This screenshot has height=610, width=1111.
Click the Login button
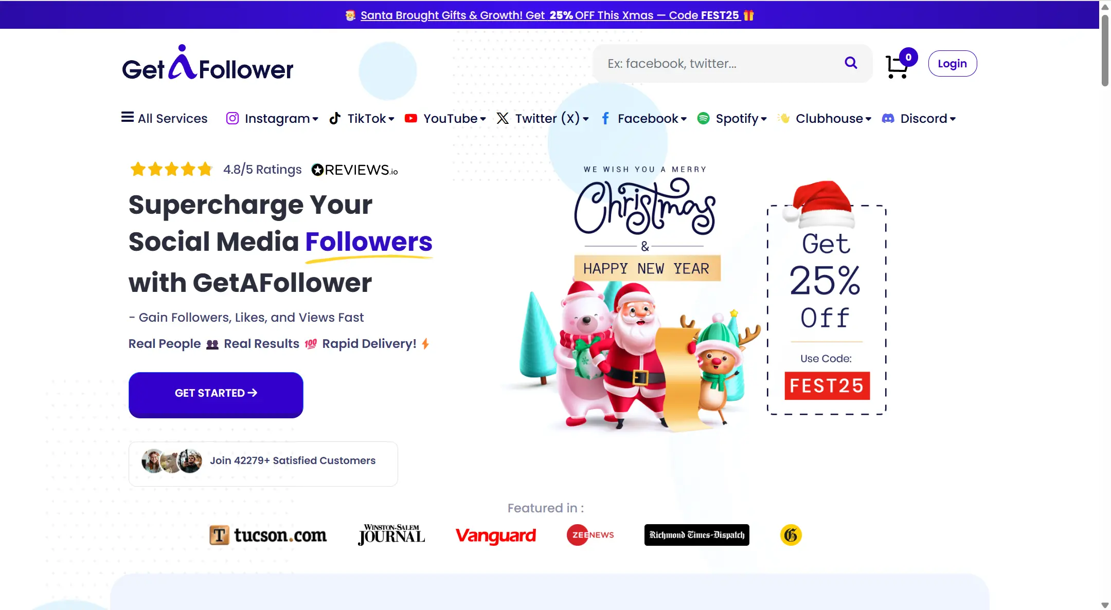[x=952, y=64]
